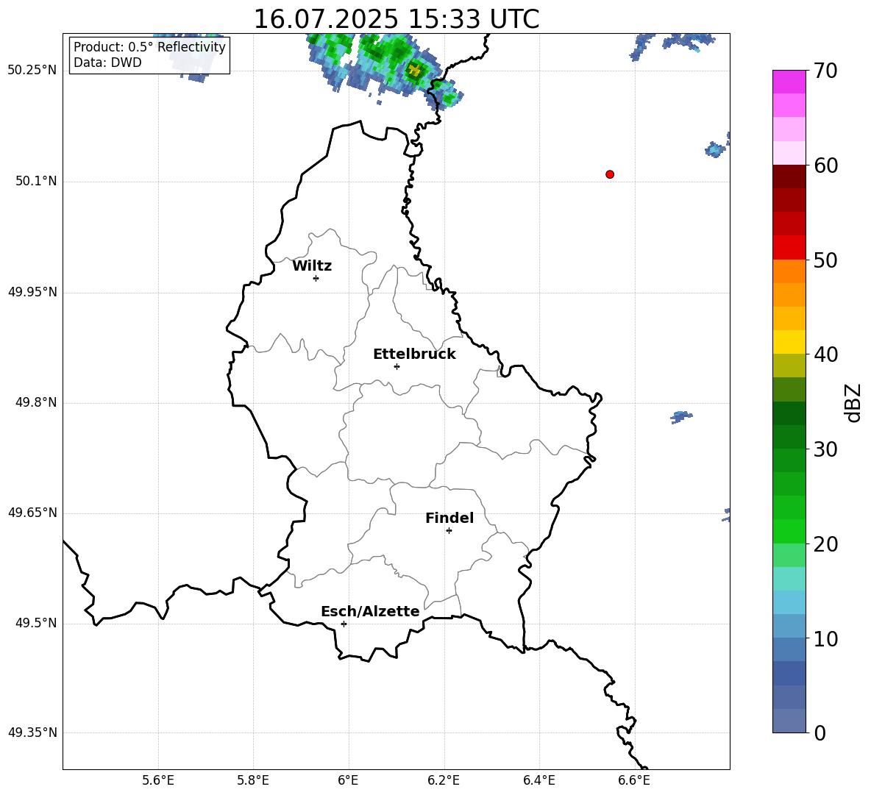
Task: Click the Findel city label
Action: (x=449, y=518)
